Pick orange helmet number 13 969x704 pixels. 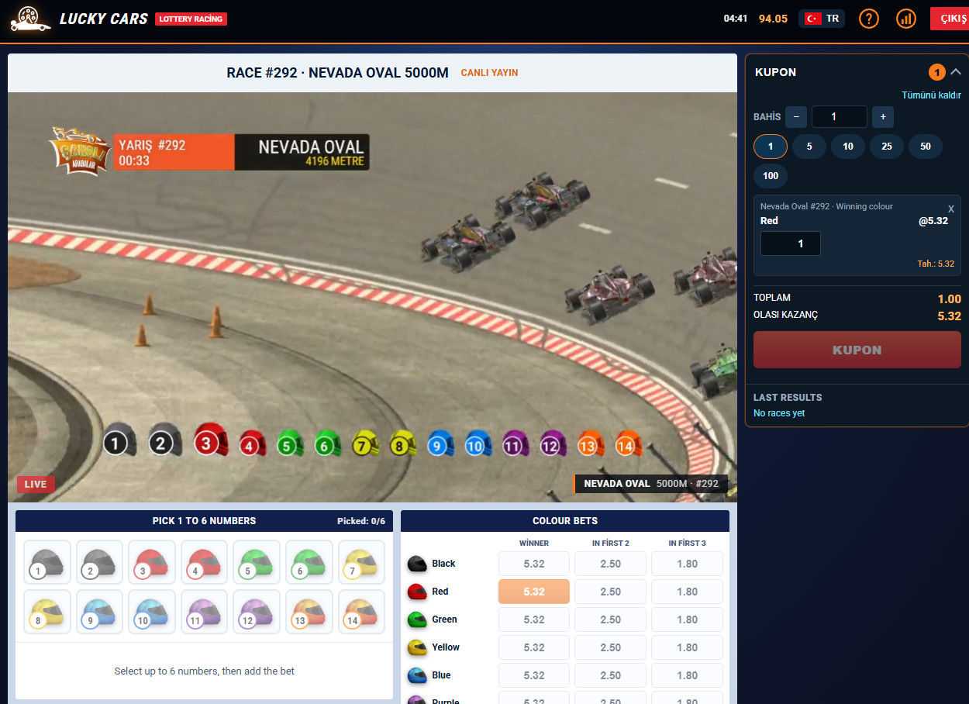click(x=309, y=612)
